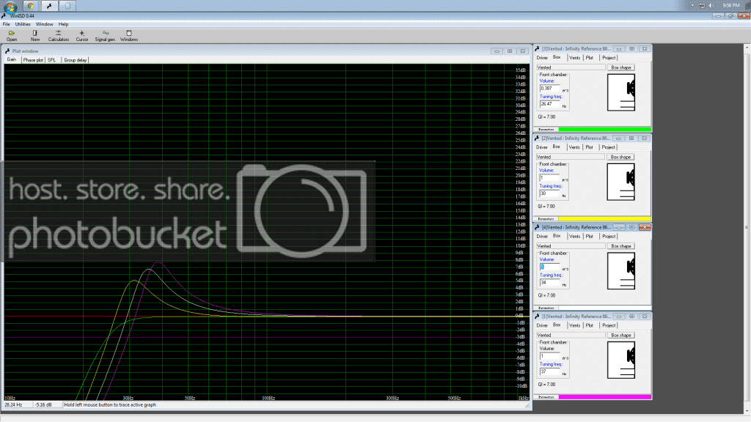Open the Utilities menu
The height and width of the screenshot is (422, 751).
(x=23, y=24)
